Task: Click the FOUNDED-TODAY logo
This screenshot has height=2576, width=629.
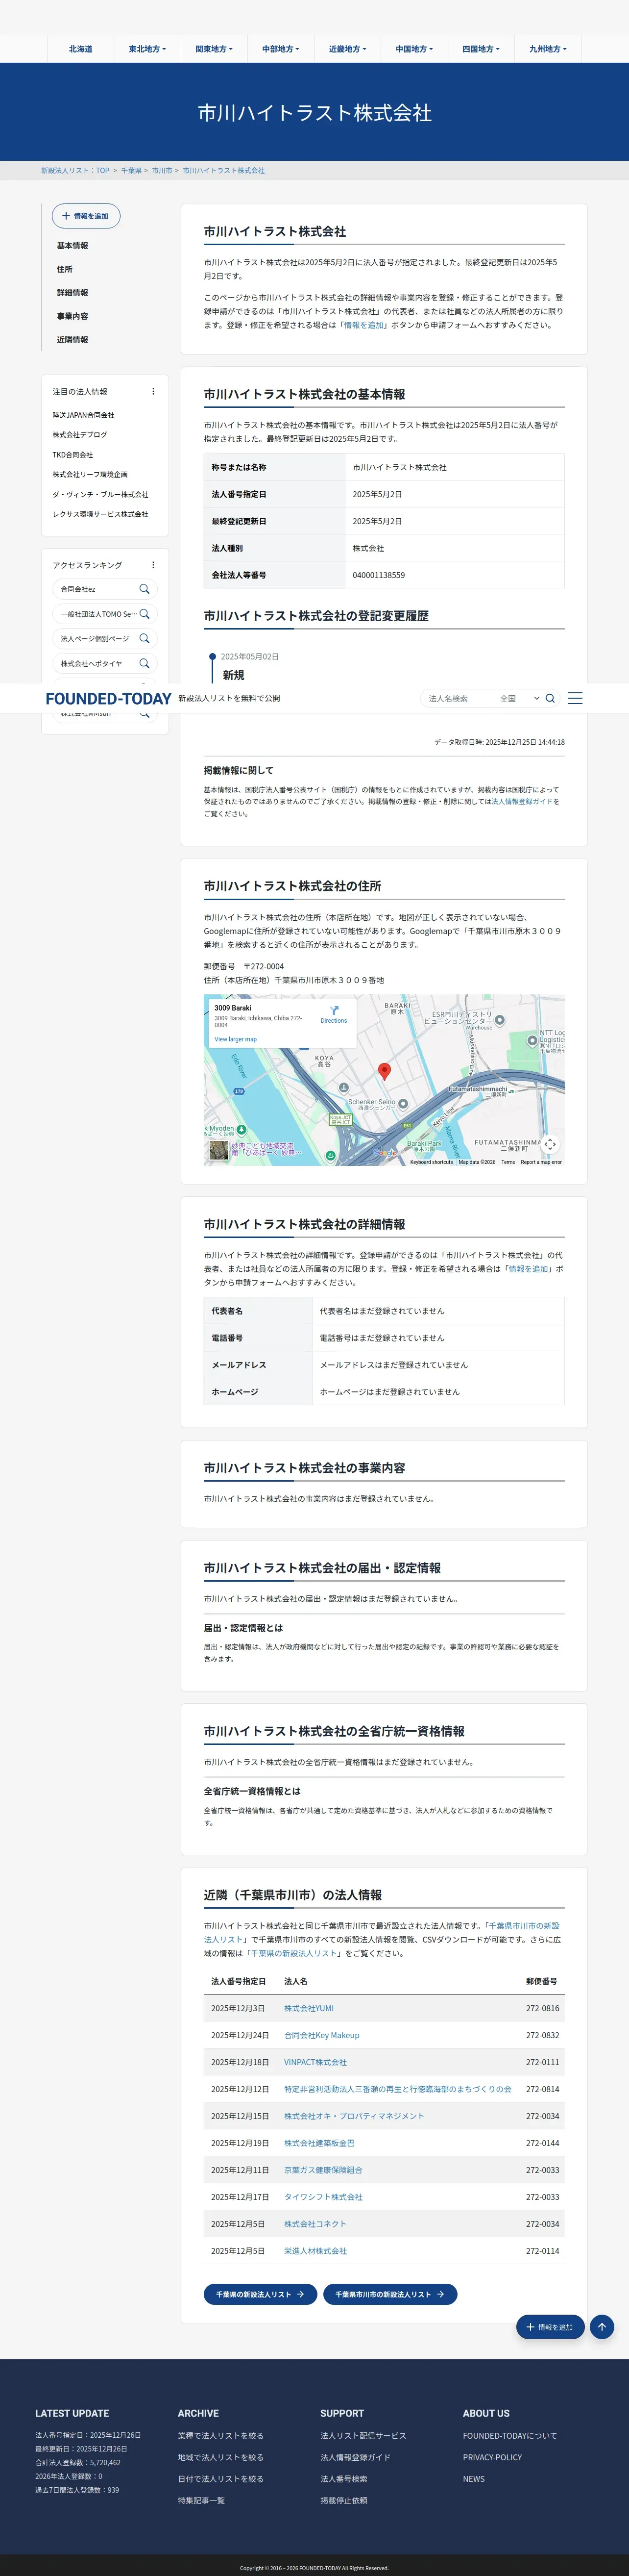Action: coord(108,699)
